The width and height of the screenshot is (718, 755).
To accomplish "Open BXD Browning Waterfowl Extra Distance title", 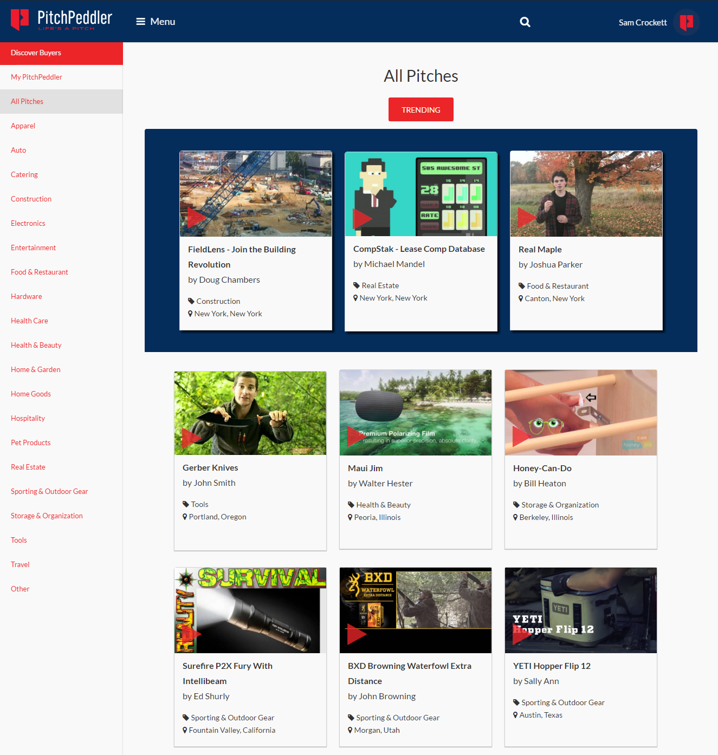I will [x=410, y=674].
